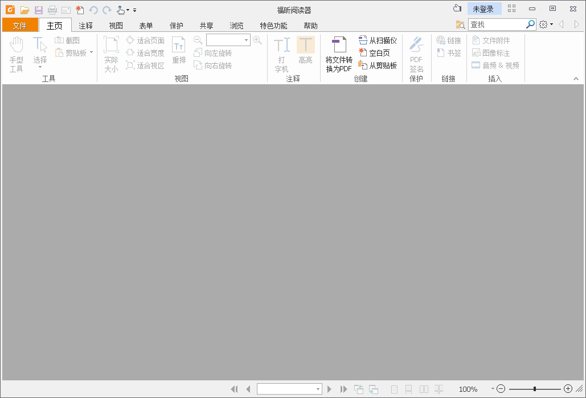This screenshot has height=398, width=586.
Task: Click the 重排 reflow button
Action: click(179, 50)
